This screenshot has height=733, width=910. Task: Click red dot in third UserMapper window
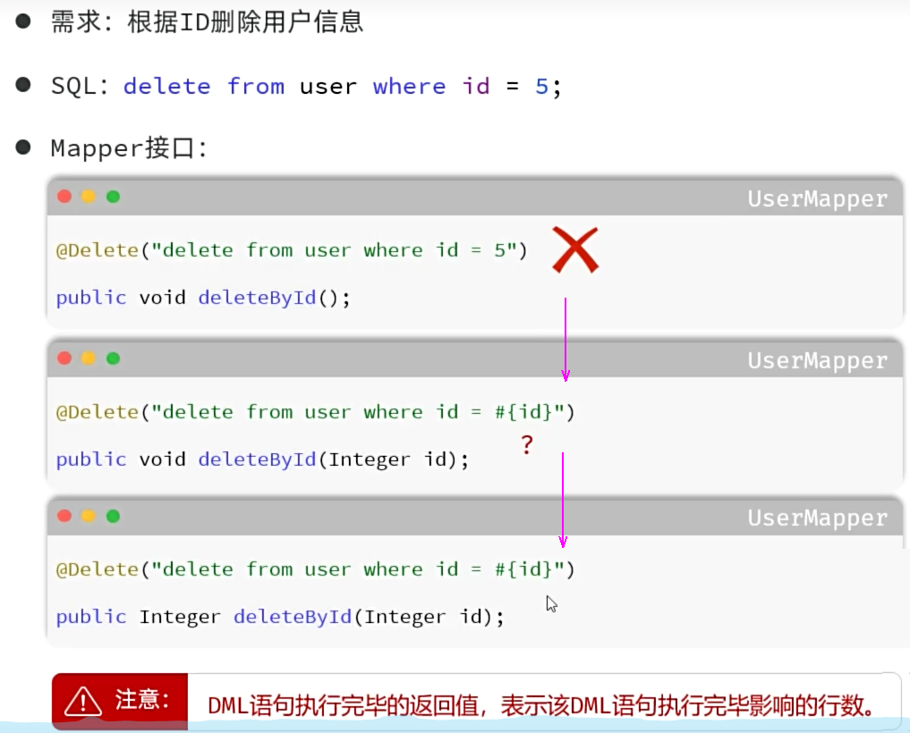[64, 516]
